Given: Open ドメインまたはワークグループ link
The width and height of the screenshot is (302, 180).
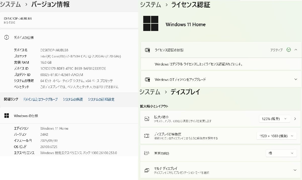Looking at the screenshot, I should coord(40,99).
